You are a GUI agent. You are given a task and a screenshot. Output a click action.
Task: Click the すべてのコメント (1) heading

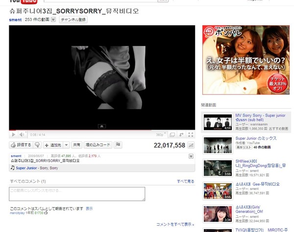point(28,181)
